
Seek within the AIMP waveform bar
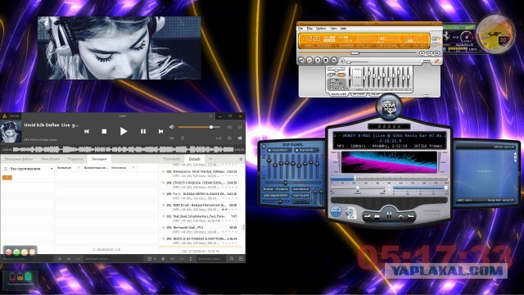tap(123, 149)
